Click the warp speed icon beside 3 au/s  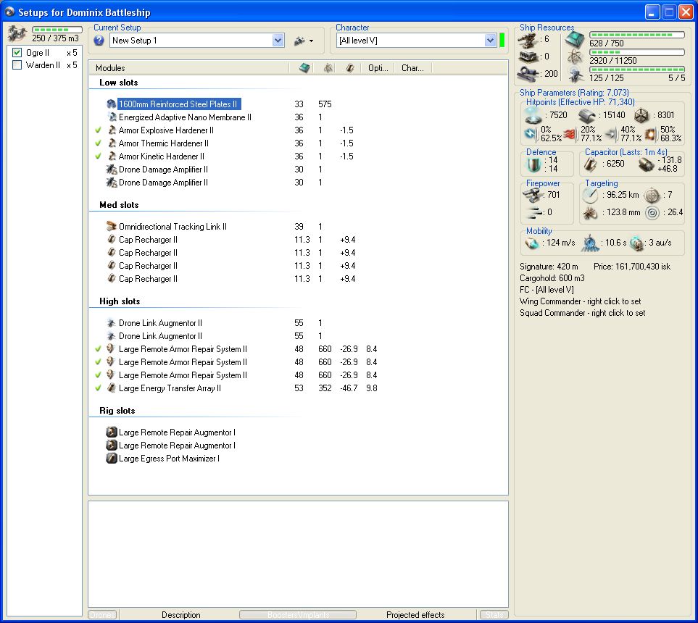click(637, 243)
